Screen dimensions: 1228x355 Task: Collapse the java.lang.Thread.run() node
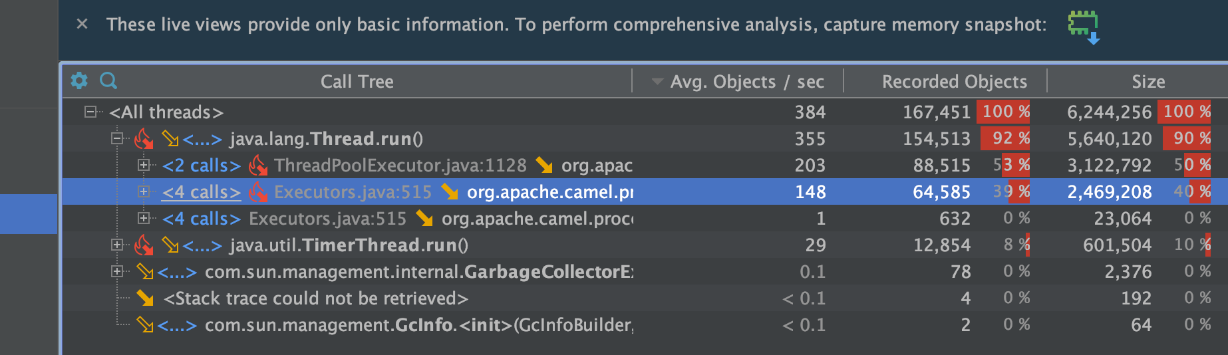click(x=117, y=138)
